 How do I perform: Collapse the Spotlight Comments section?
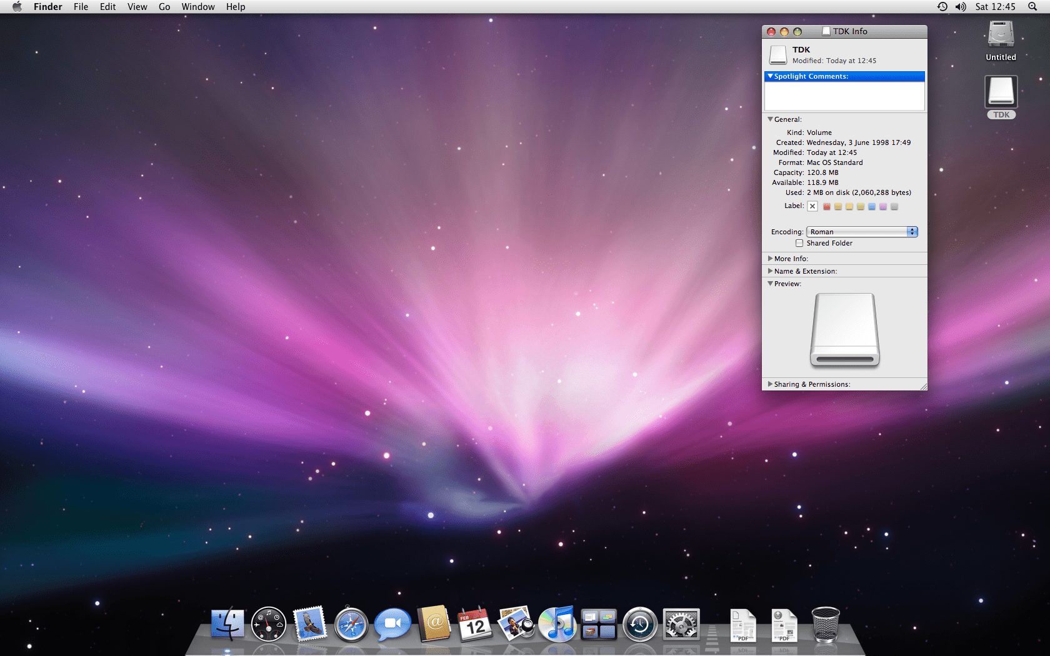tap(770, 76)
